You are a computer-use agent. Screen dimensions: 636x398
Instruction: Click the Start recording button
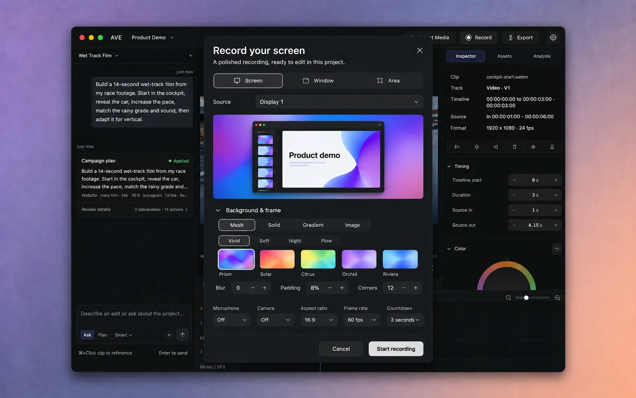(396, 349)
